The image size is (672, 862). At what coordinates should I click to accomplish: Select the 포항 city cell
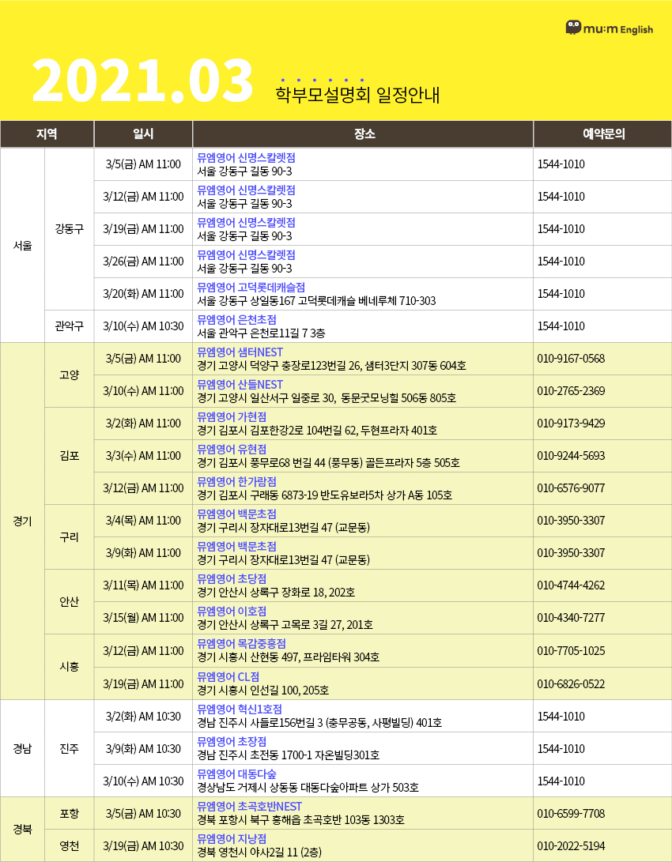point(70,813)
